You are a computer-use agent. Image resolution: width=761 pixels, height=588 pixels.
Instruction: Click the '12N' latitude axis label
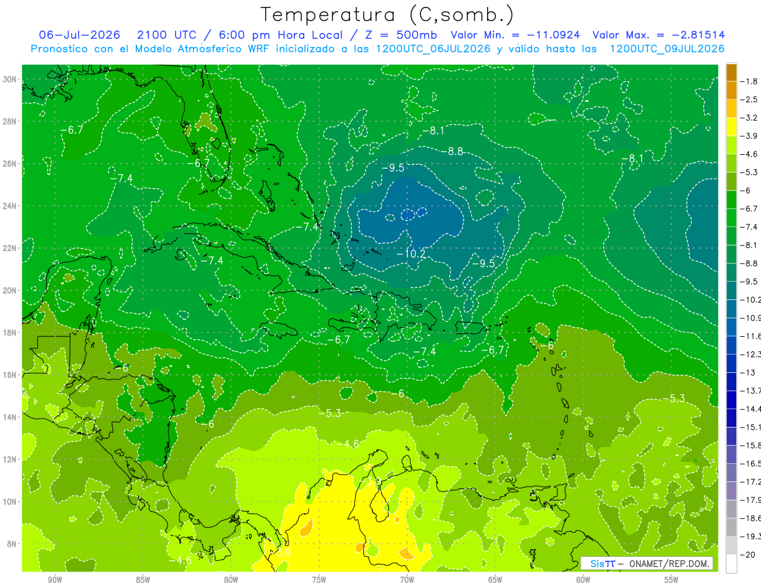pos(10,459)
